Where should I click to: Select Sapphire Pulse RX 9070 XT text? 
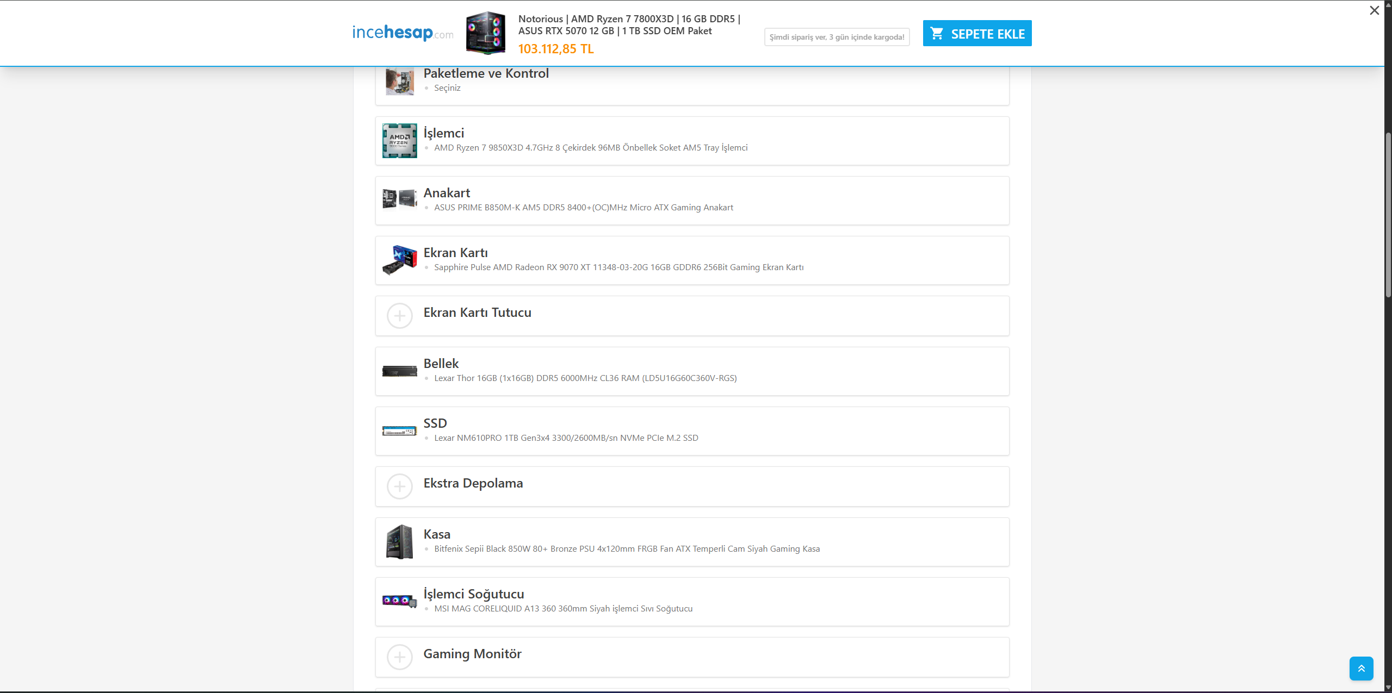tap(619, 267)
